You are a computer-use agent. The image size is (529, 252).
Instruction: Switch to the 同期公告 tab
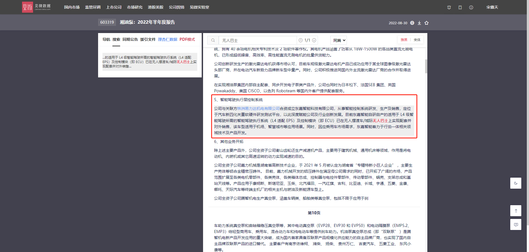tap(130, 39)
